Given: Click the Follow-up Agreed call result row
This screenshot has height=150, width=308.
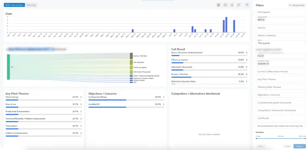Looking at the screenshot, I should point(209,61).
